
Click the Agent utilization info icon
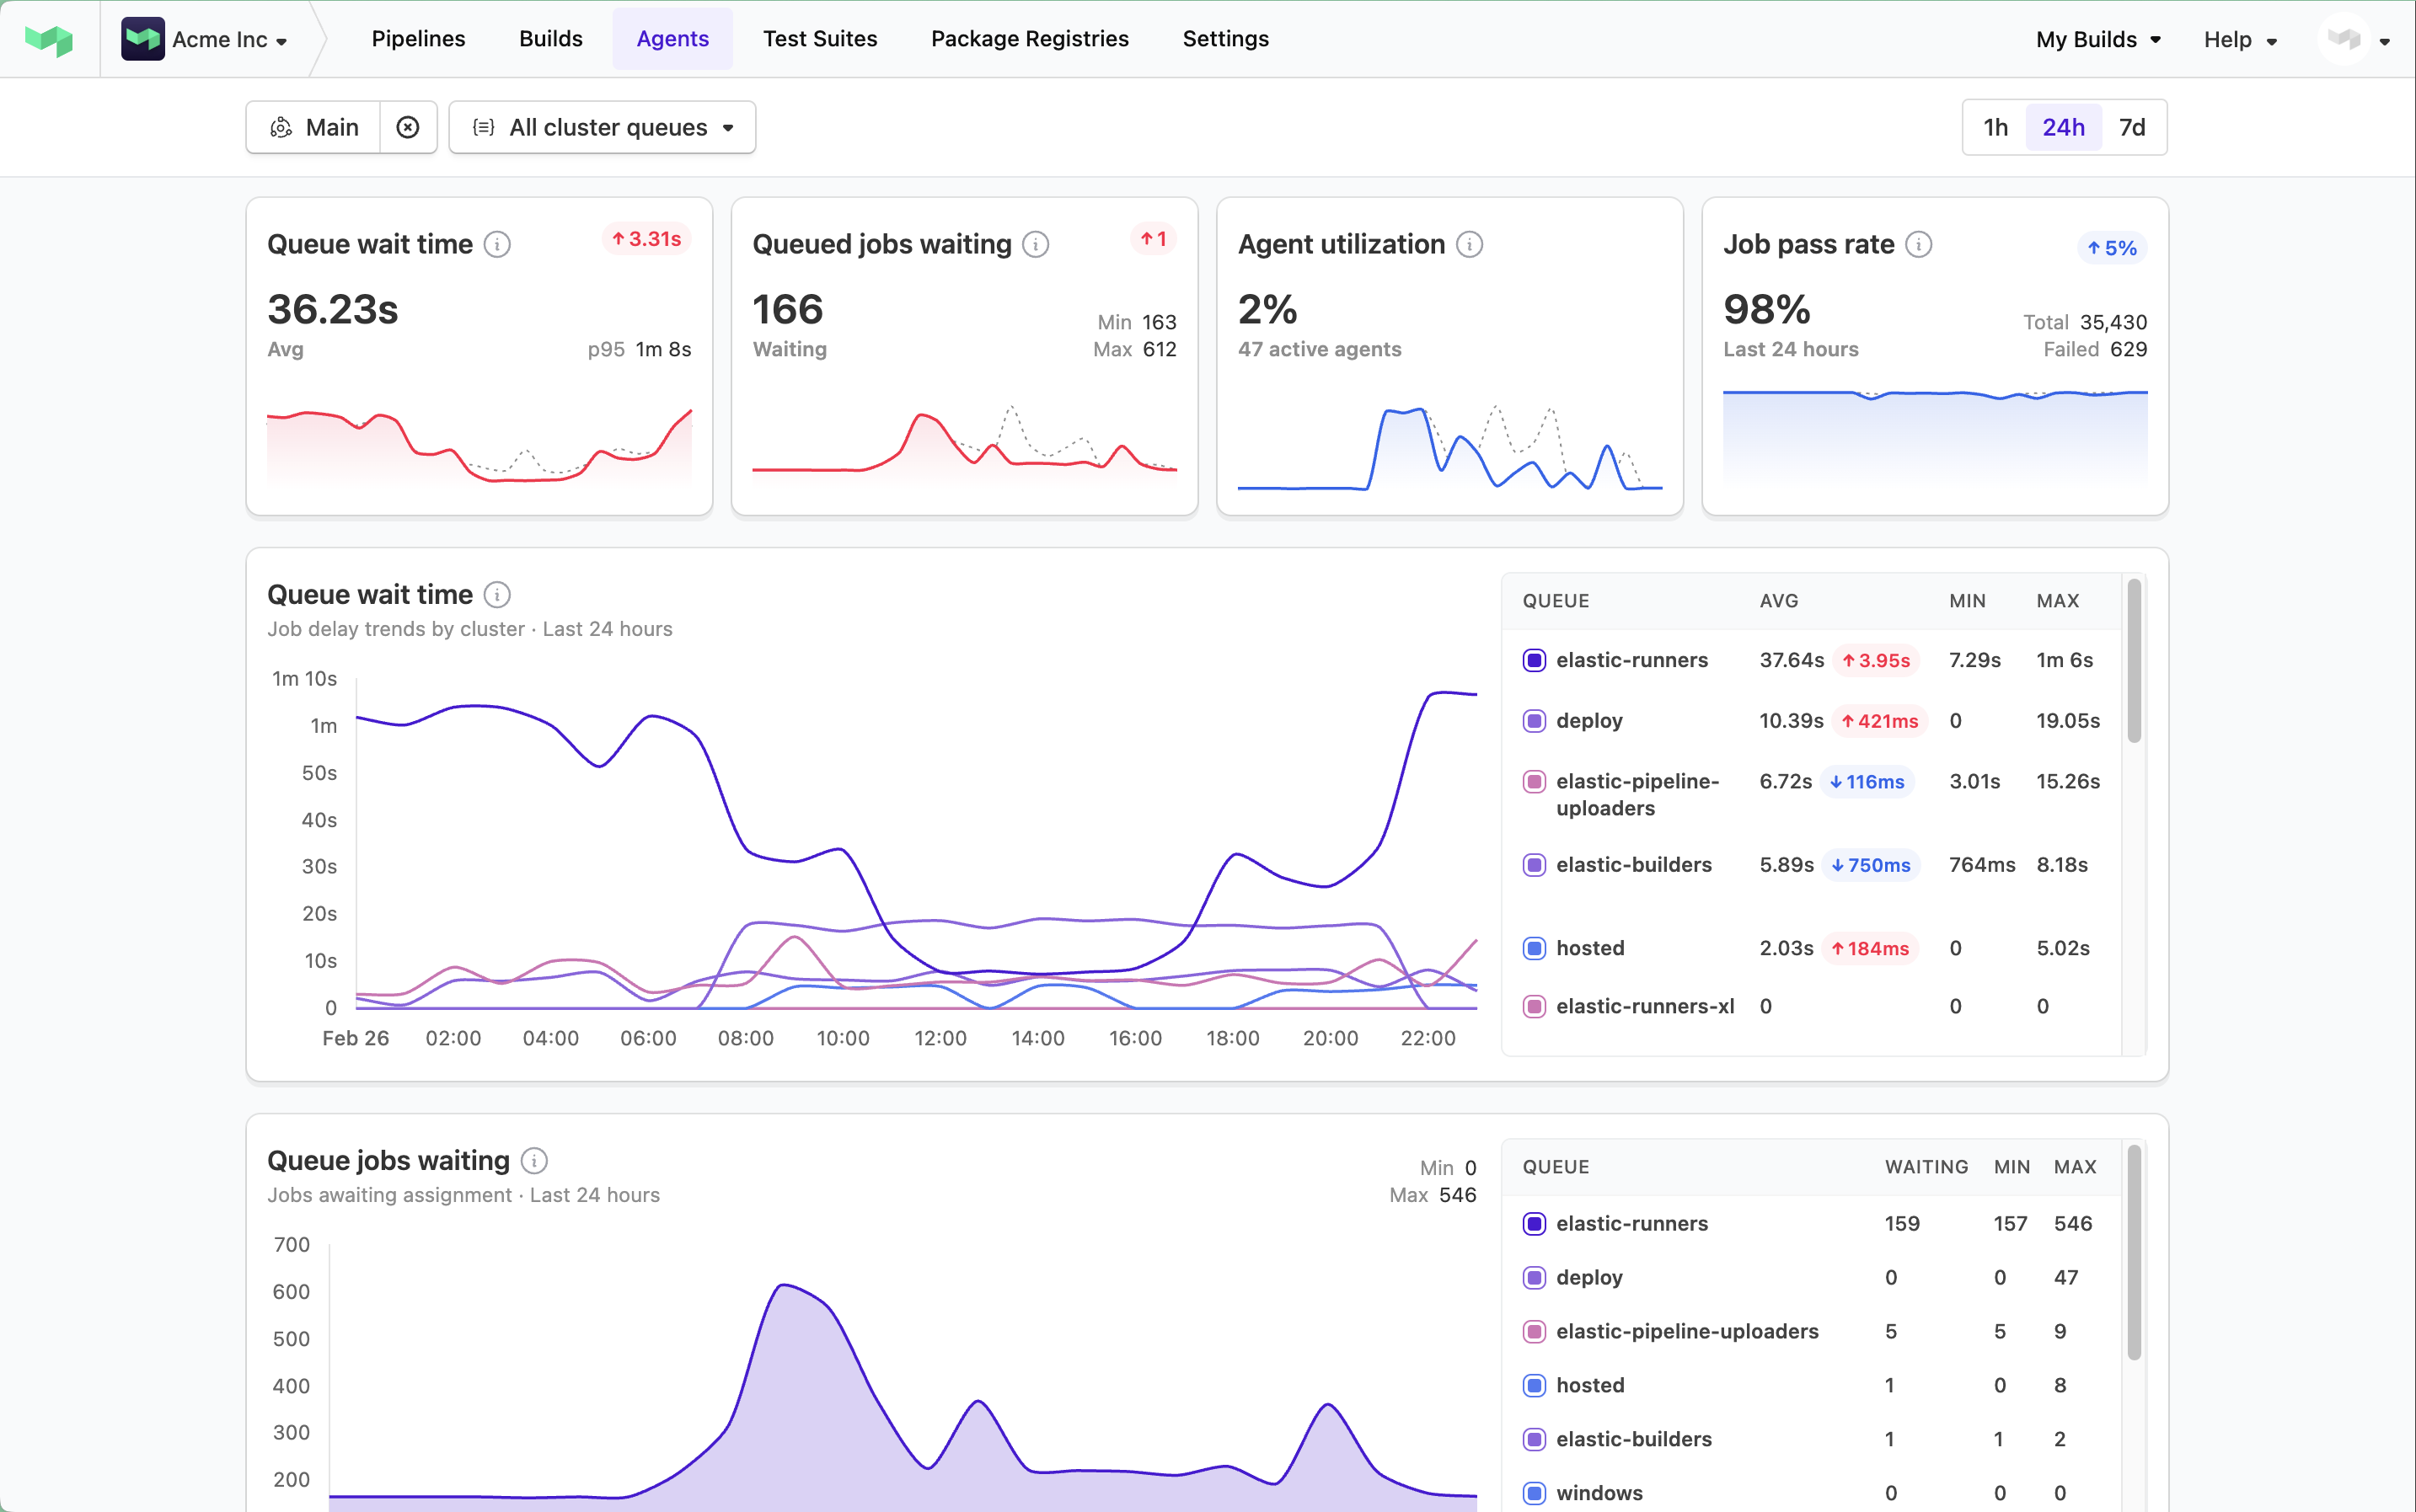point(1468,243)
